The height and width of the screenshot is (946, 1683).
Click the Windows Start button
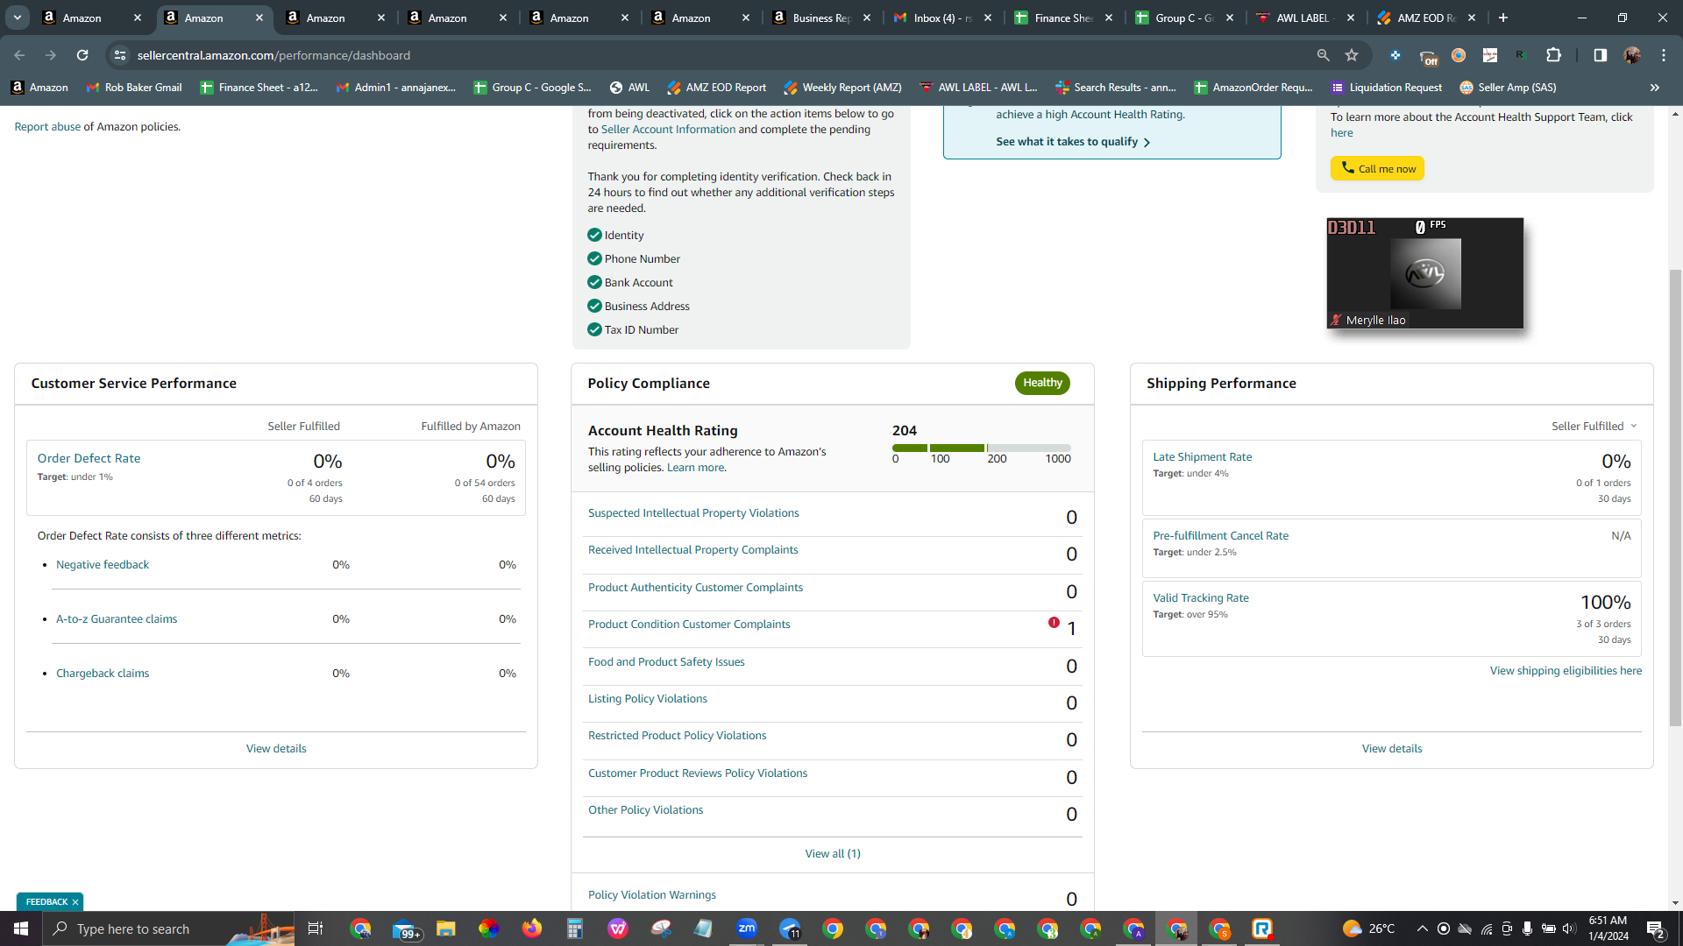tap(21, 928)
